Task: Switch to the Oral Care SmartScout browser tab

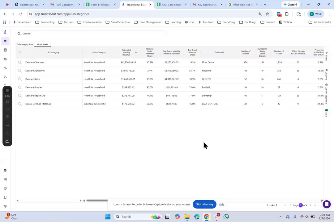Action: (x=172, y=4)
